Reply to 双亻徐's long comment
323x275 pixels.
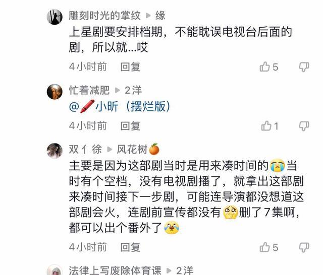[130, 247]
